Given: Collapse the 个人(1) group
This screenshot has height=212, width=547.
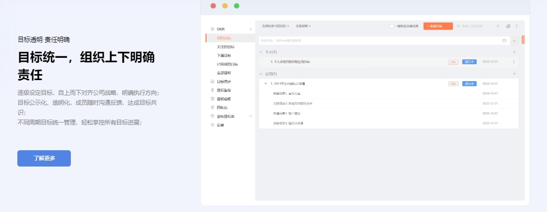Looking at the screenshot, I should pos(261,52).
